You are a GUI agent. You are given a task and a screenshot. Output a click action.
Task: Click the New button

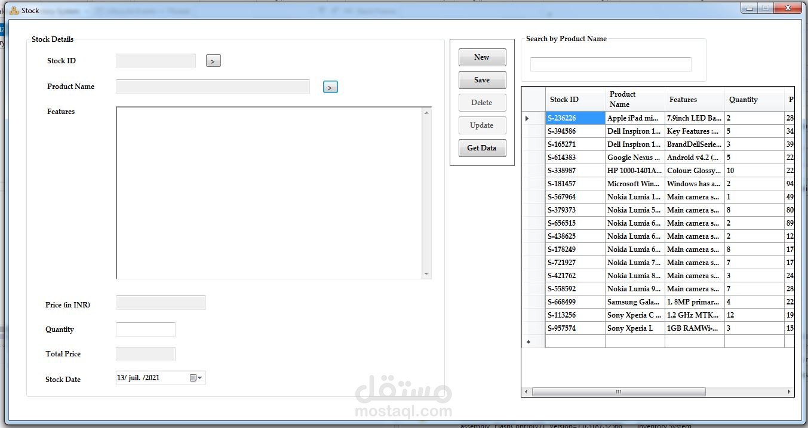click(x=482, y=57)
